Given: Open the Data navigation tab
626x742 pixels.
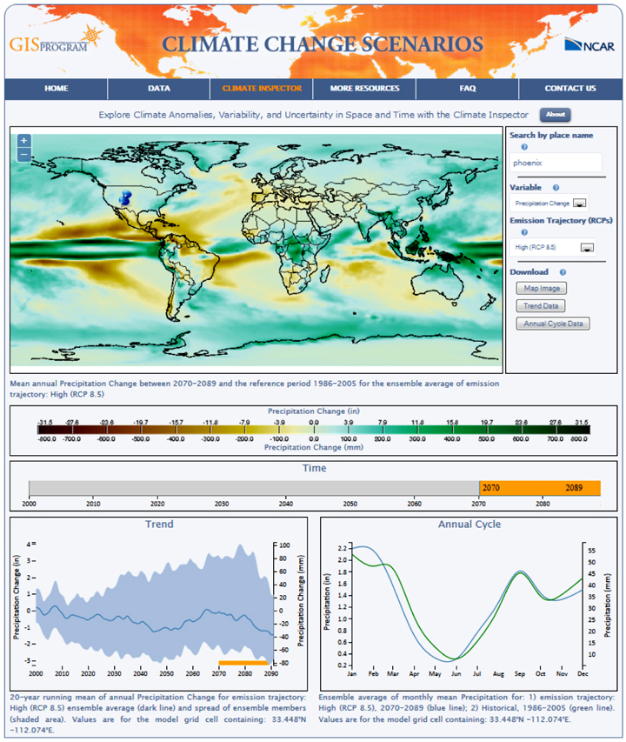Looking at the screenshot, I should [159, 89].
